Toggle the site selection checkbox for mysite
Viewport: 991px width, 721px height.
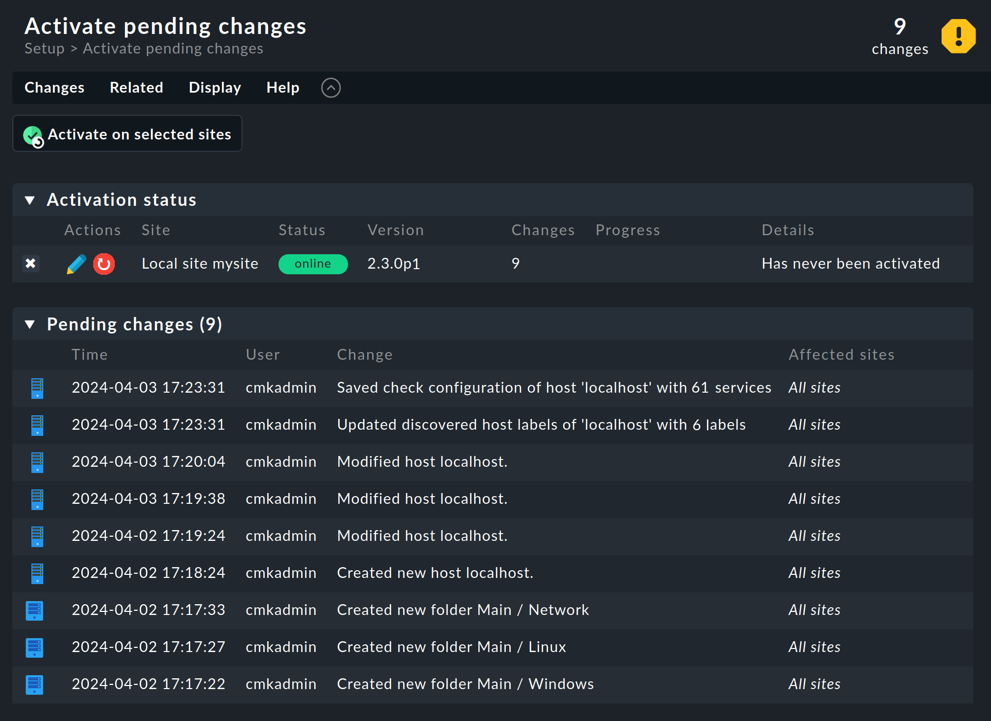31,263
